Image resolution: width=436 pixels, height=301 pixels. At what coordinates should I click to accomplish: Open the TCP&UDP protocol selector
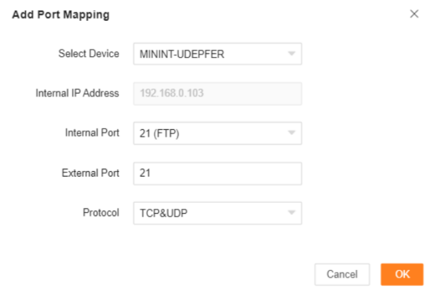[x=203, y=213]
